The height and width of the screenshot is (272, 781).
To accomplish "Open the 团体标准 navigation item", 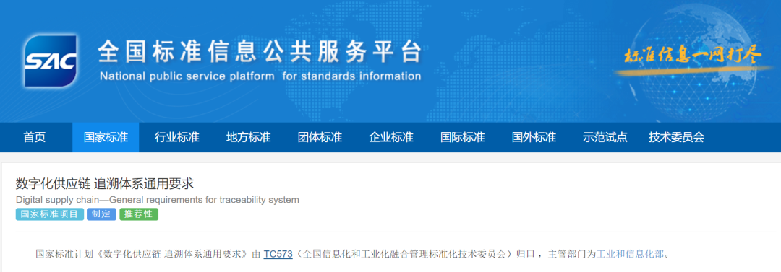I will pos(320,138).
